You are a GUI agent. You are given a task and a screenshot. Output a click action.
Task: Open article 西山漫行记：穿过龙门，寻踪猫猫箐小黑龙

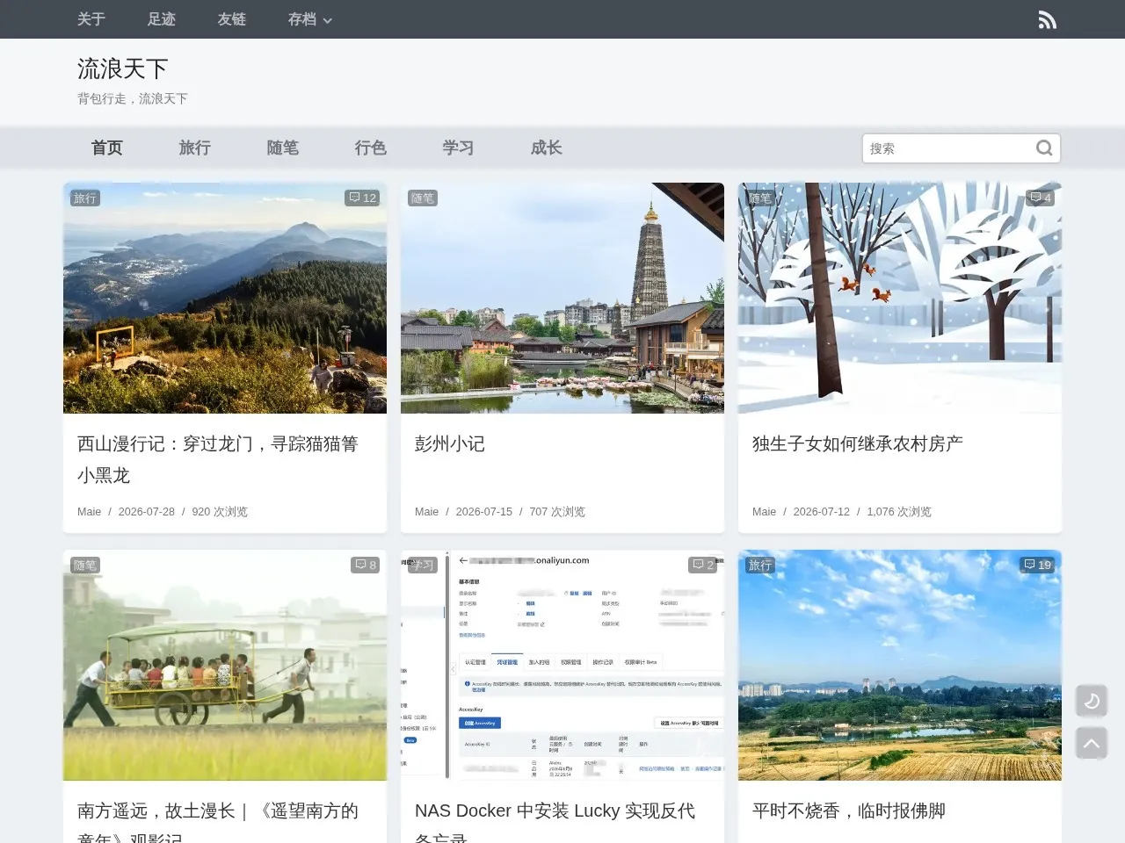coord(218,459)
